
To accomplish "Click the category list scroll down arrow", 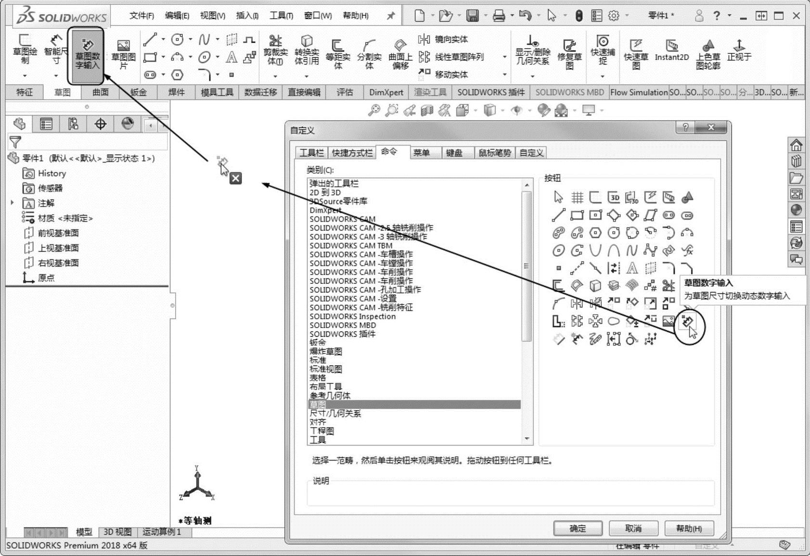I will click(x=527, y=439).
